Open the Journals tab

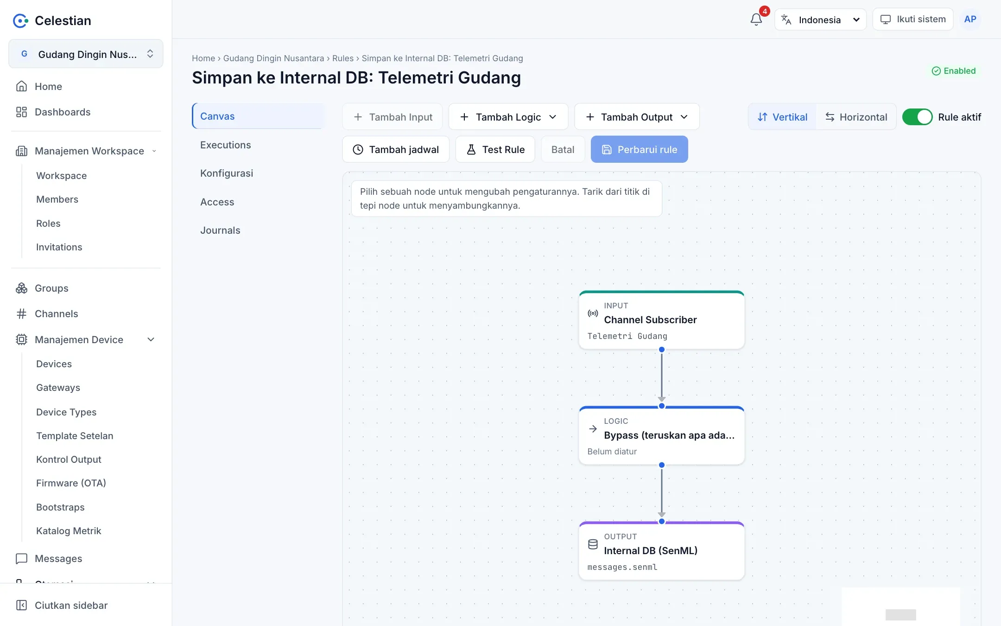(x=259, y=230)
